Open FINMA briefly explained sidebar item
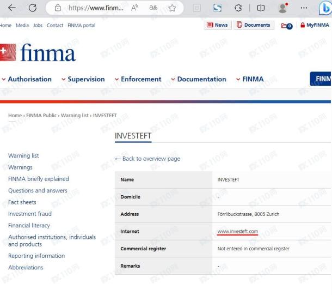The image size is (332, 295). (39, 179)
